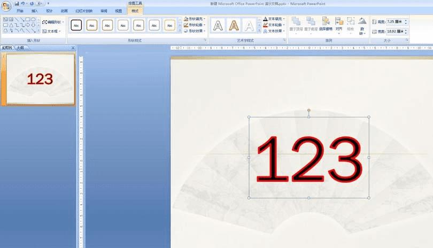
Task: Click the Rotate (旋转) icon
Action: click(x=362, y=26)
